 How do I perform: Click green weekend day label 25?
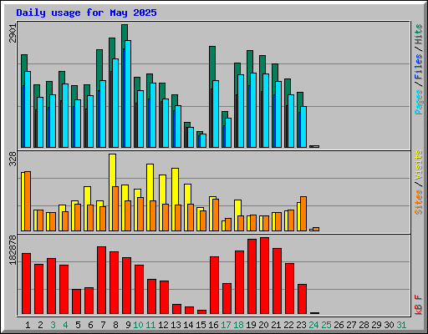tap(326, 325)
